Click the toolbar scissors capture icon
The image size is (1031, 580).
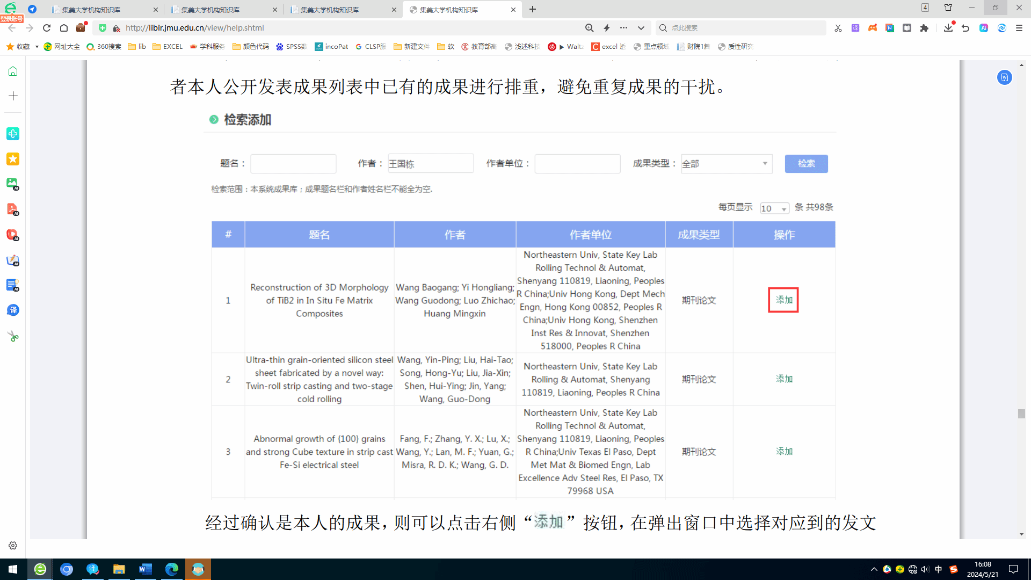(x=838, y=28)
